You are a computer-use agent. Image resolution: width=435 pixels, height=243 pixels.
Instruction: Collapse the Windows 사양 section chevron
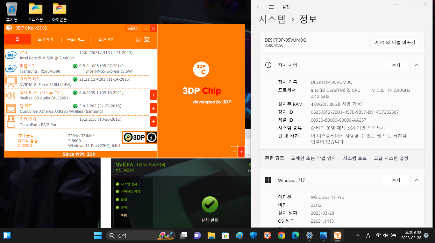click(417, 180)
